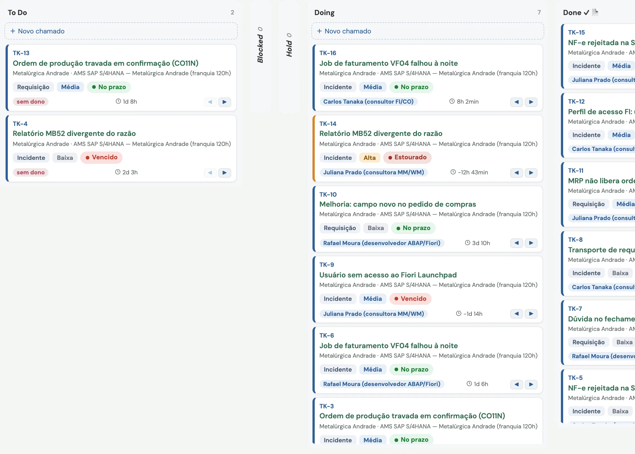Open ticket TK-13 Ordem de produção travada
The height and width of the screenshot is (454, 635).
[x=106, y=63]
